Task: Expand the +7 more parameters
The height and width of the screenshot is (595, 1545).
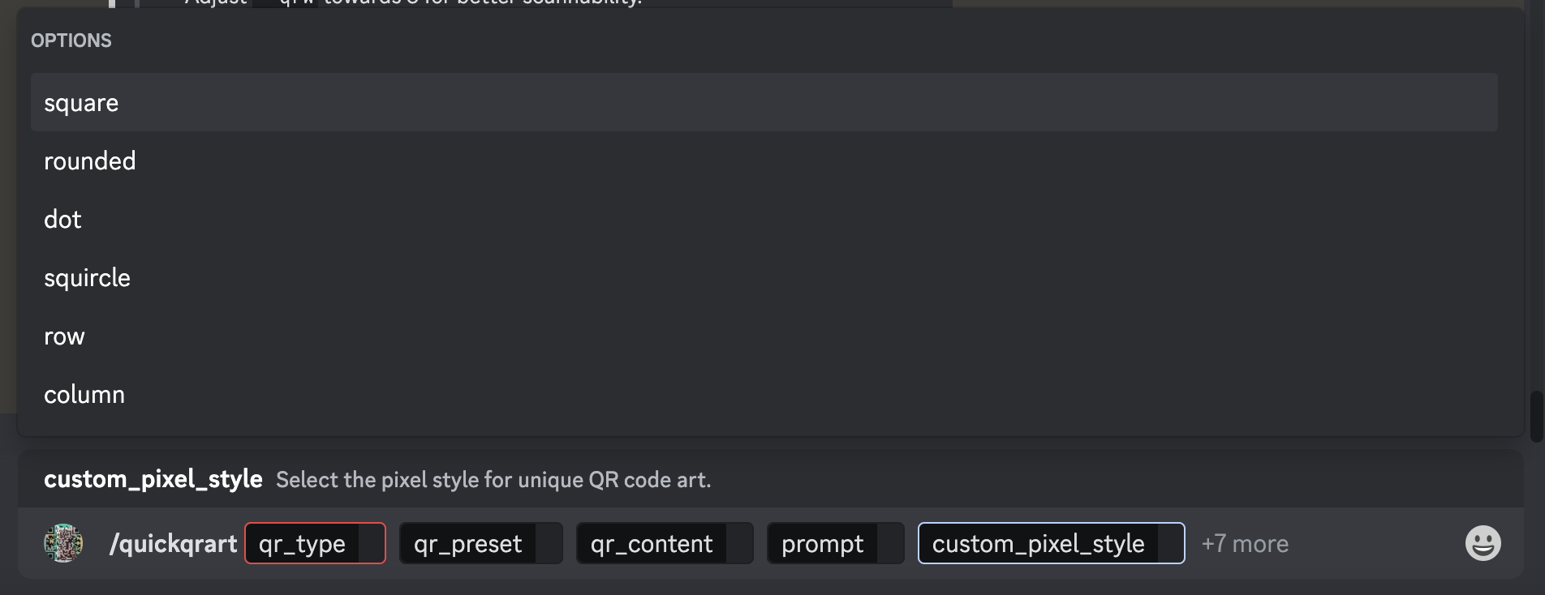Action: coord(1245,543)
